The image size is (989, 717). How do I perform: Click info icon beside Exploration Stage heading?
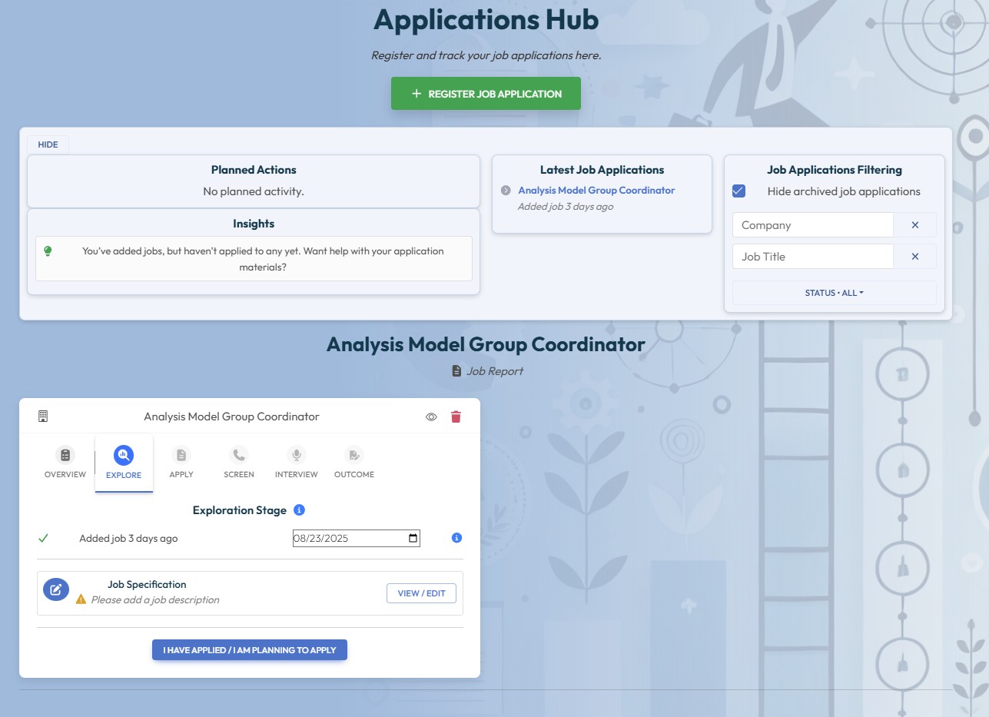click(x=300, y=510)
